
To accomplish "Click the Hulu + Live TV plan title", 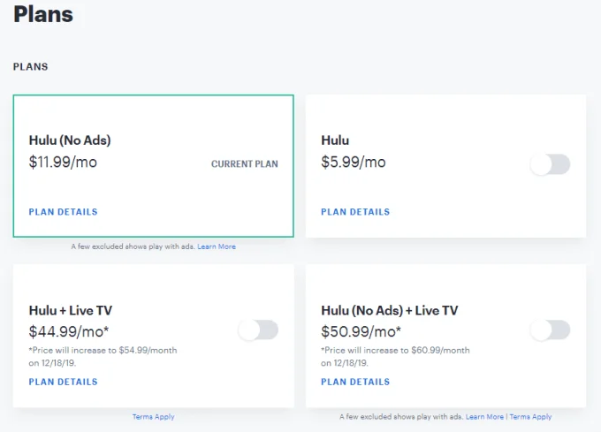I will coord(71,310).
